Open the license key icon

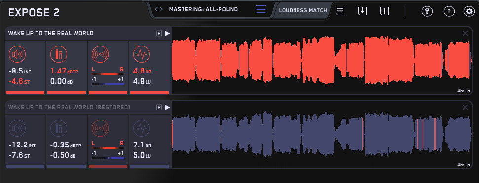click(427, 12)
